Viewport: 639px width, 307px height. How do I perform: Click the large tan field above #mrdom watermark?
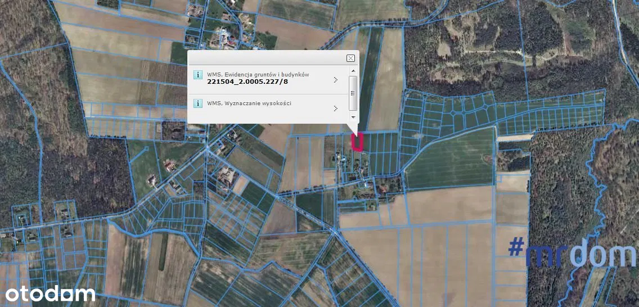tap(450, 205)
